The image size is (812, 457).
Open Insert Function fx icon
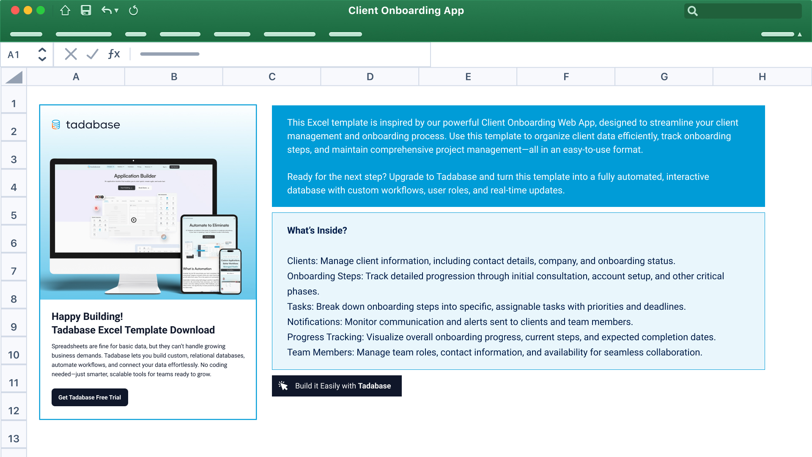(x=114, y=54)
